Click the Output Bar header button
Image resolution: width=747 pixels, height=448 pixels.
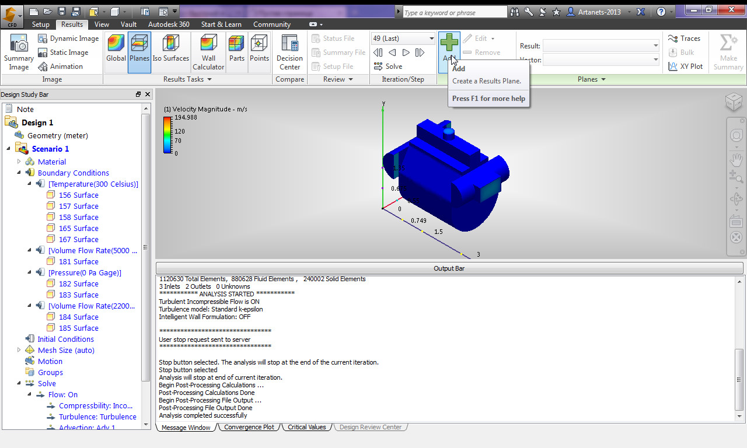tap(449, 268)
